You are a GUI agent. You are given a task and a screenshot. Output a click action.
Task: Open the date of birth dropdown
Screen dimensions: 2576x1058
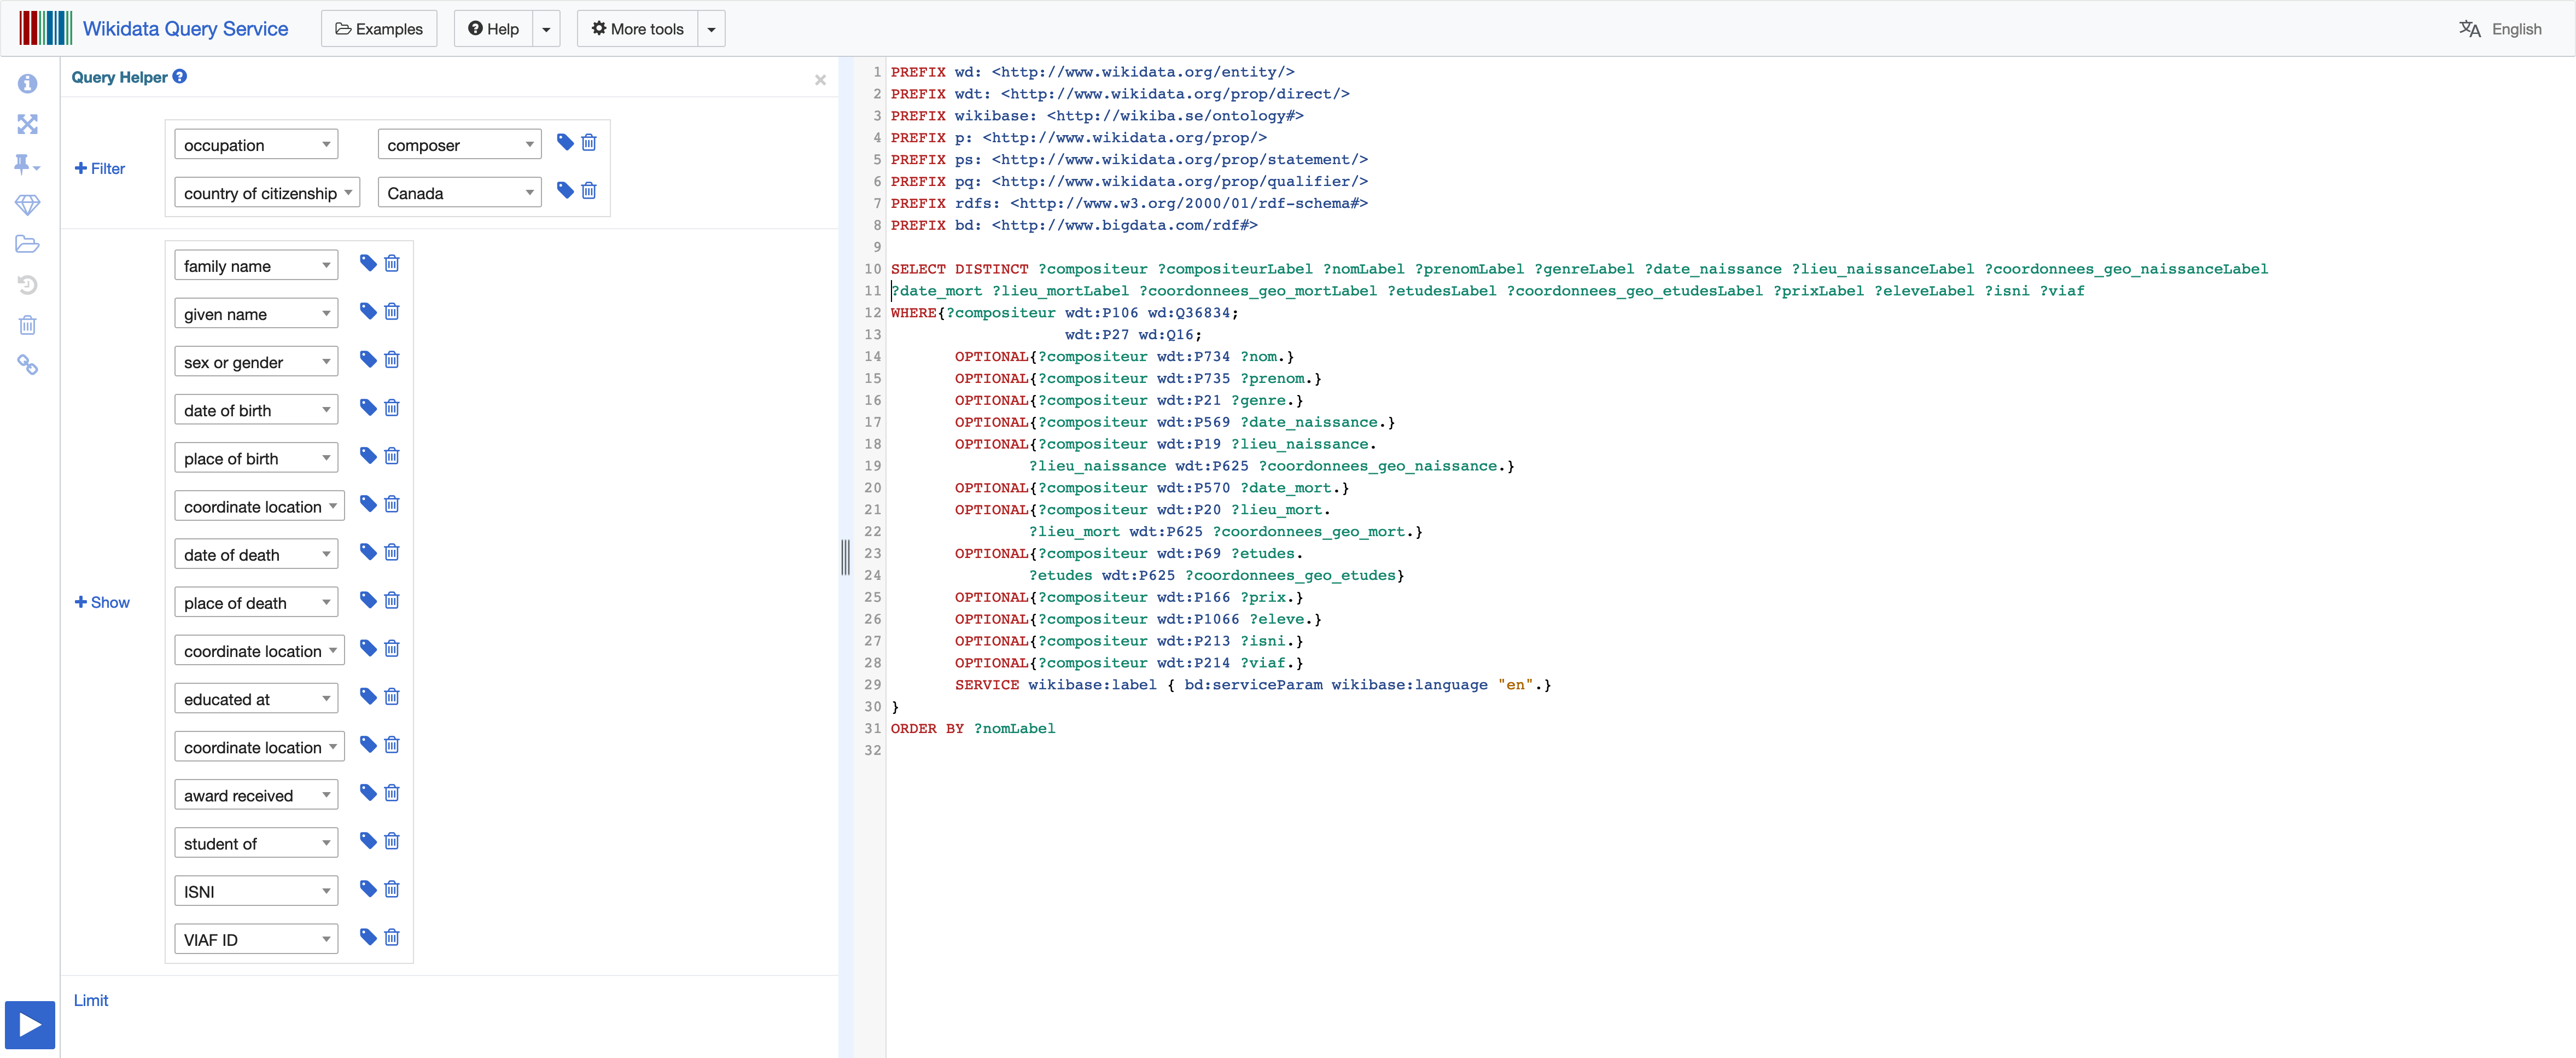coord(256,410)
